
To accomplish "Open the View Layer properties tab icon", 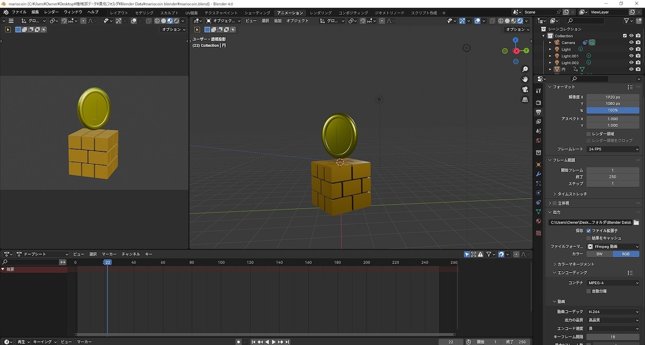I will (538, 122).
